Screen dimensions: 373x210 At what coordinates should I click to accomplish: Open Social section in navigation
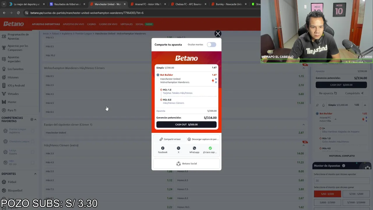140,24
